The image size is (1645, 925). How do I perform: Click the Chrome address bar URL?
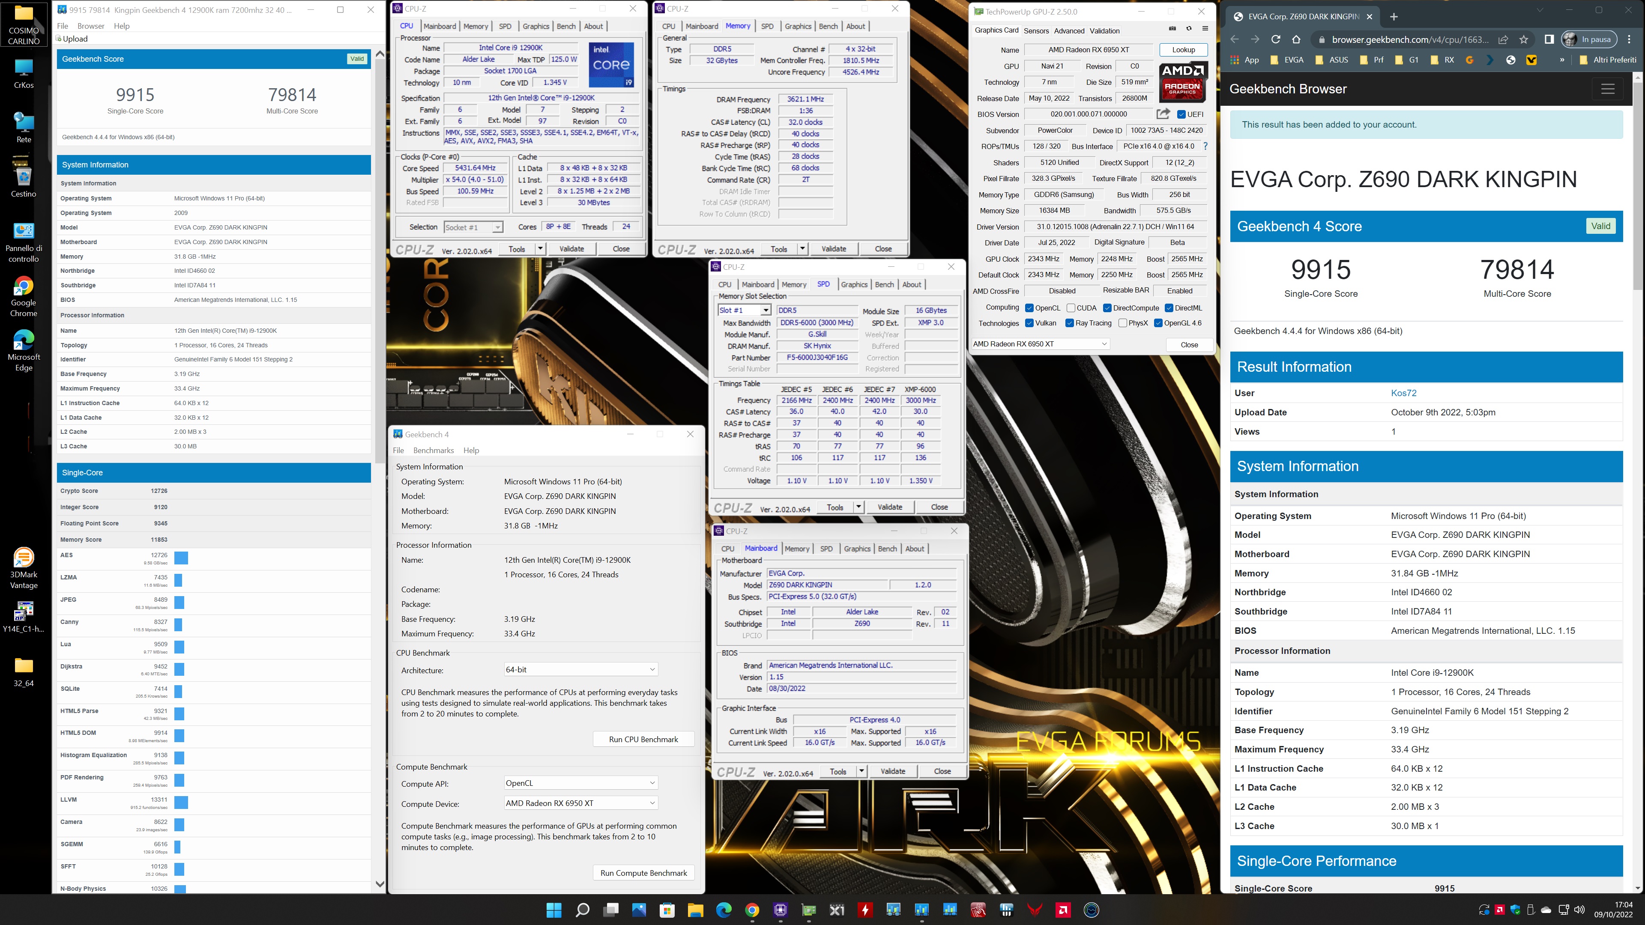1409,39
